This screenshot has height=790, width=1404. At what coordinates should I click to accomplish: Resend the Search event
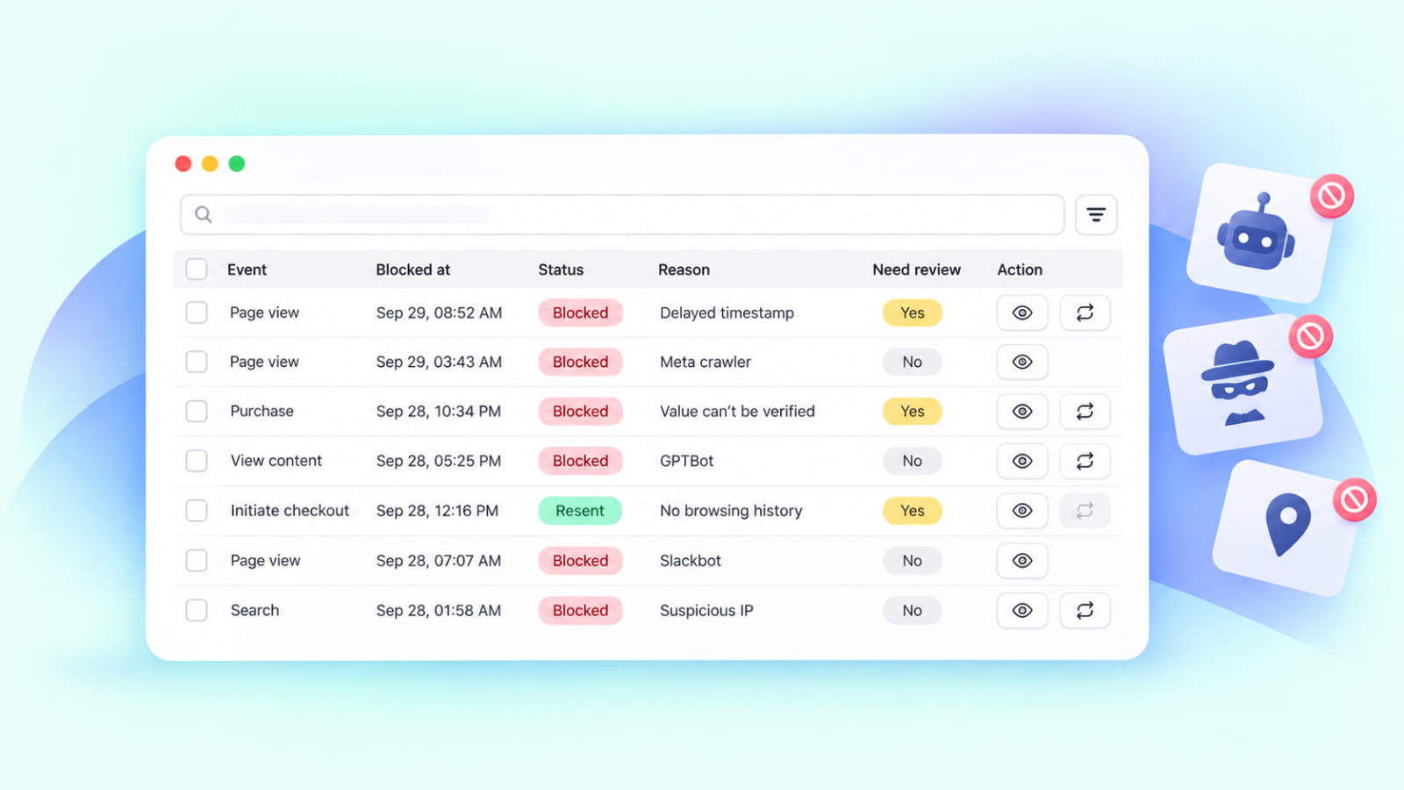(1085, 610)
